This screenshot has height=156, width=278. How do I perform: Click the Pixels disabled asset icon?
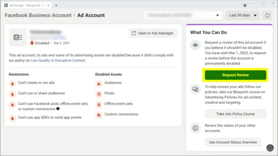[x=99, y=94]
